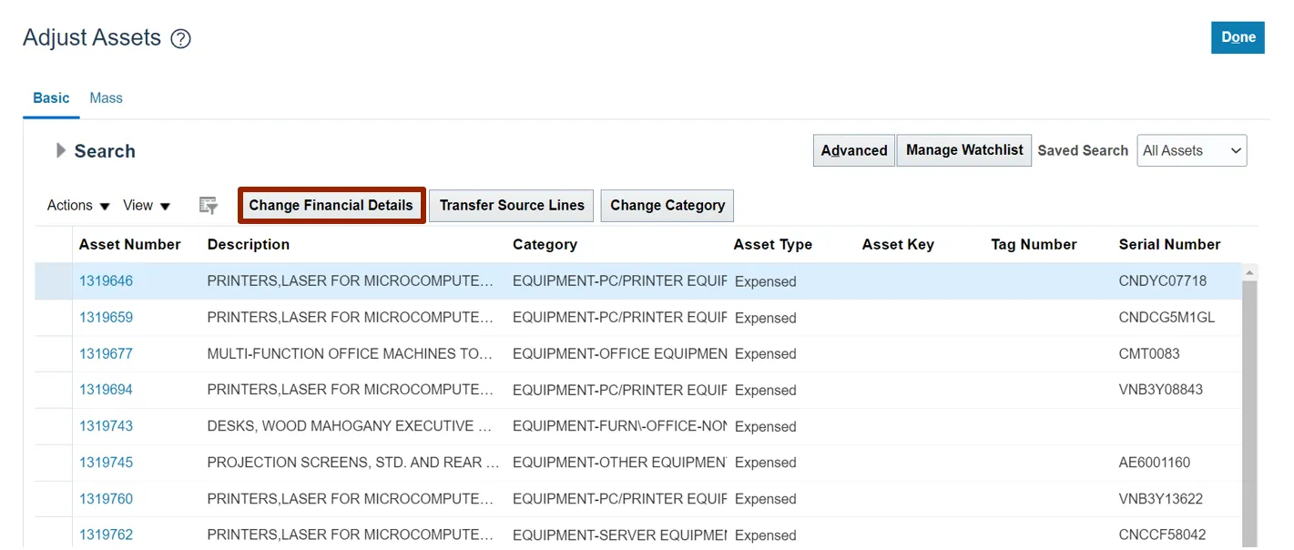Open the Saved Search dropdown
Screen dimensions: 1294x550
pyautogui.click(x=1192, y=151)
